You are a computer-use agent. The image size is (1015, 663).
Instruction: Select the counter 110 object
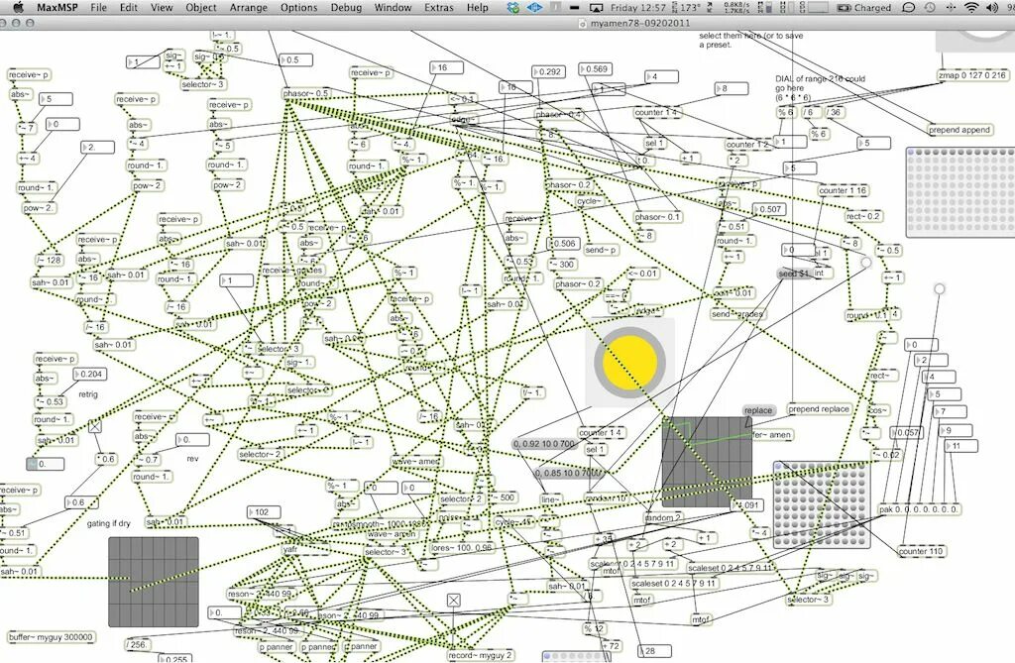921,551
